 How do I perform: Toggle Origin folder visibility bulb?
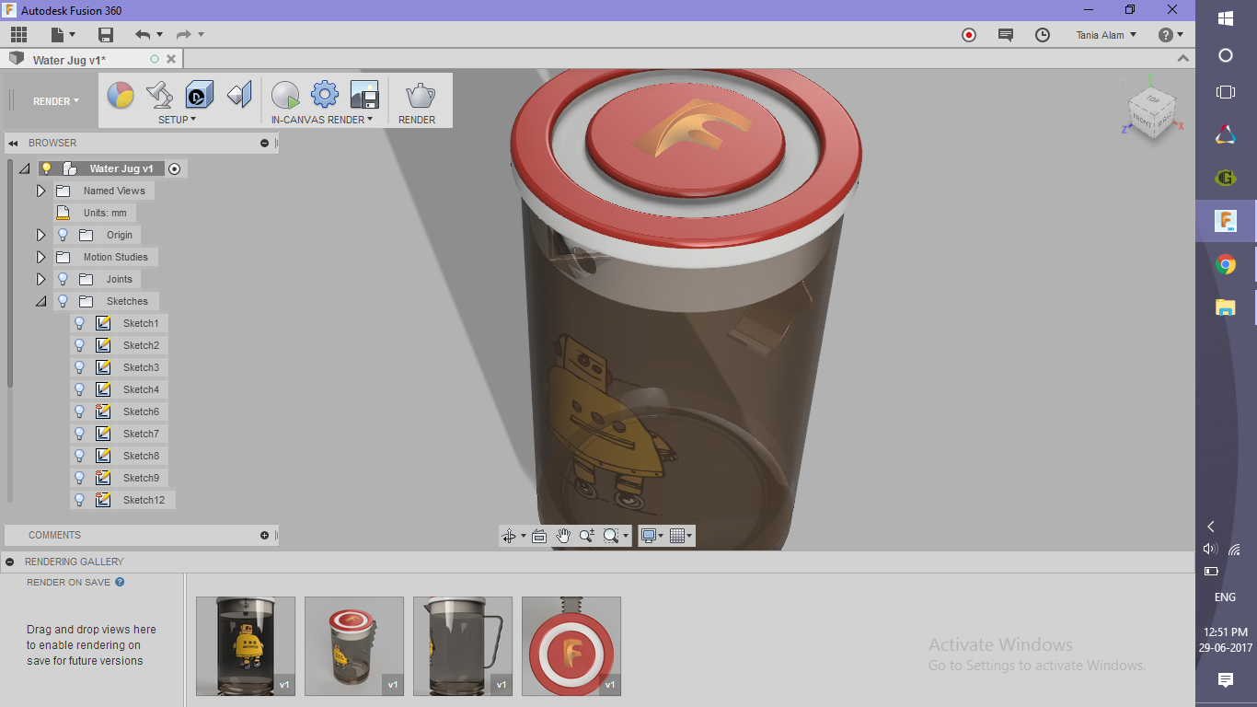(63, 235)
